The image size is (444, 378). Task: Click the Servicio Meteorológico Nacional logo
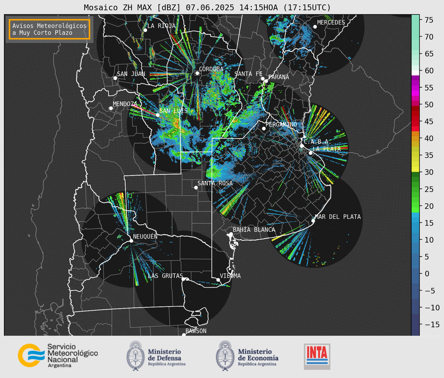(x=58, y=355)
